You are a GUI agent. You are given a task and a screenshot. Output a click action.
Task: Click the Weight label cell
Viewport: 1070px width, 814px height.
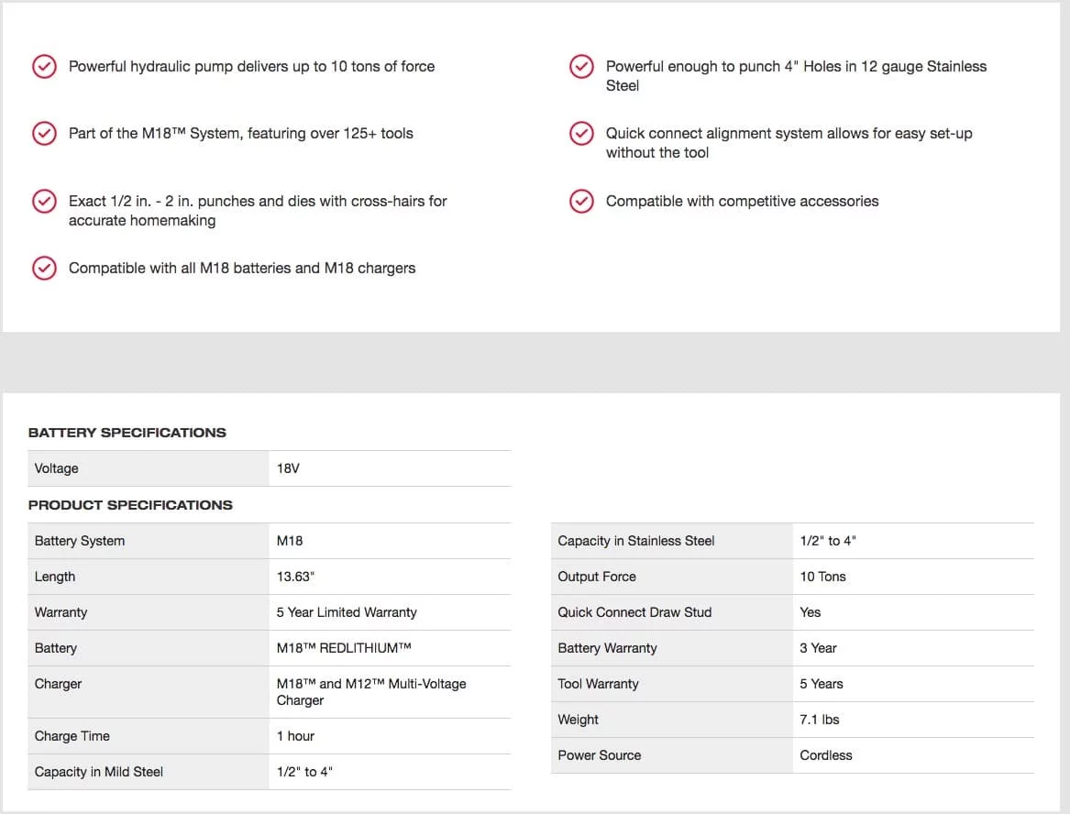click(671, 720)
